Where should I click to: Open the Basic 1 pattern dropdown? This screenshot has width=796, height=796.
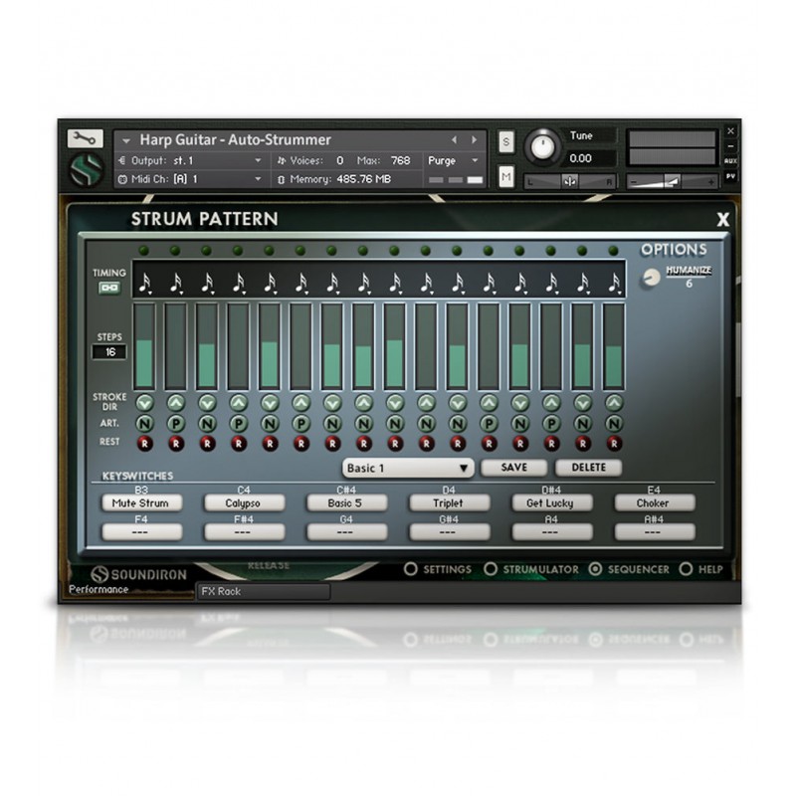point(408,468)
